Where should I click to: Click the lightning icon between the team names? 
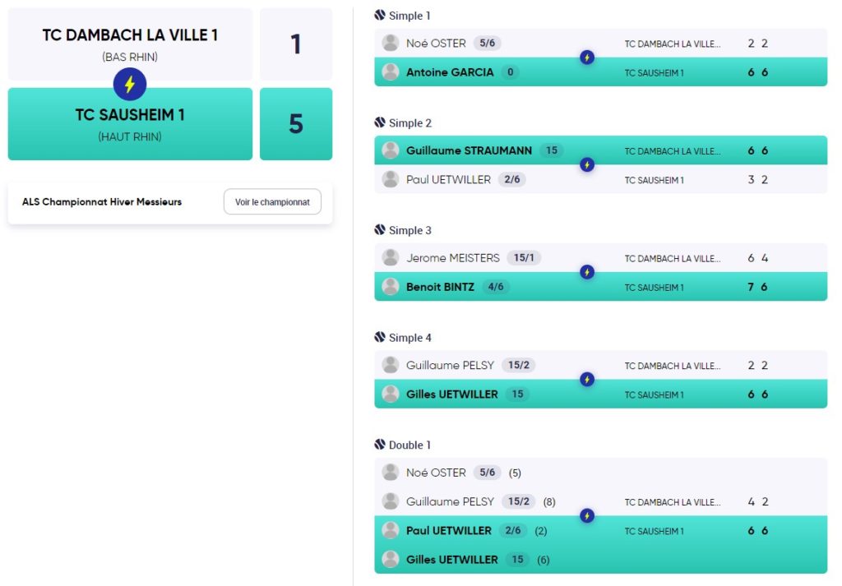tap(129, 85)
